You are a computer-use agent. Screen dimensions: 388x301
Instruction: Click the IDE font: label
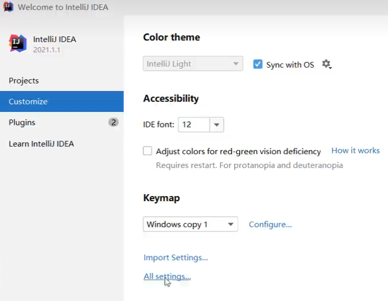pos(158,124)
